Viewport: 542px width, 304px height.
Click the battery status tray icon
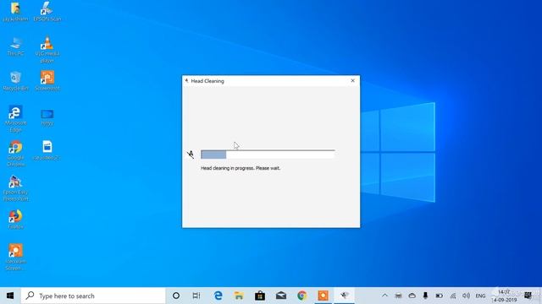tap(439, 296)
